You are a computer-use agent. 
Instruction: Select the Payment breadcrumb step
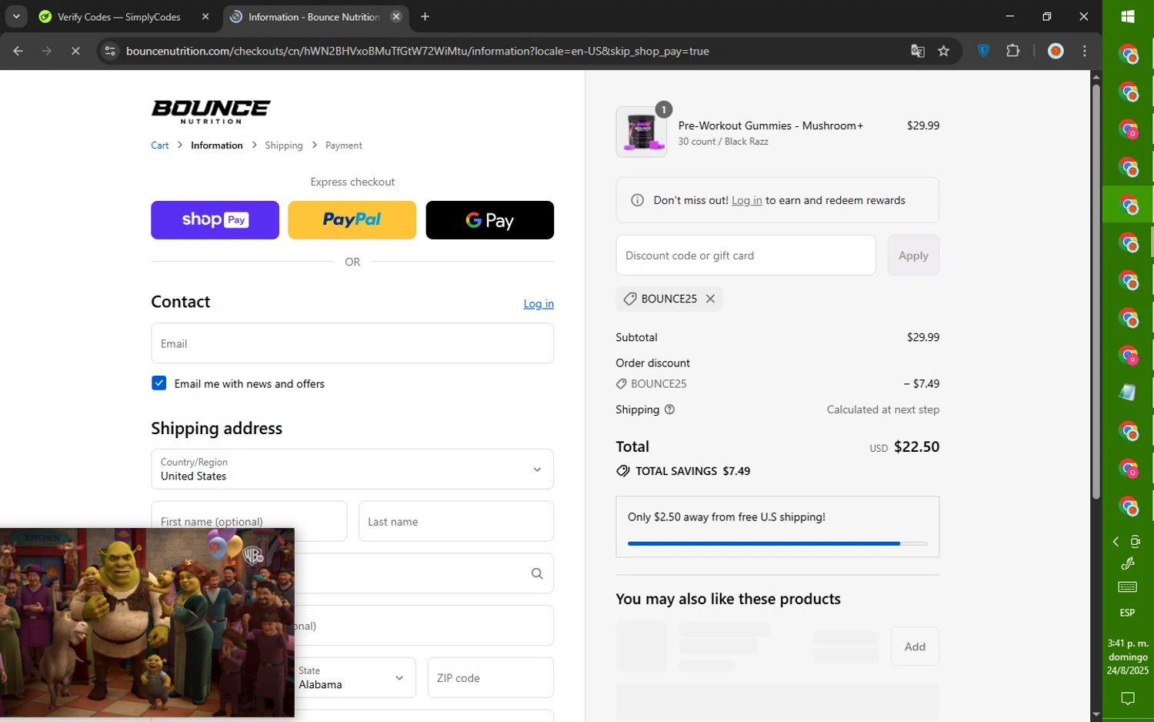[343, 145]
